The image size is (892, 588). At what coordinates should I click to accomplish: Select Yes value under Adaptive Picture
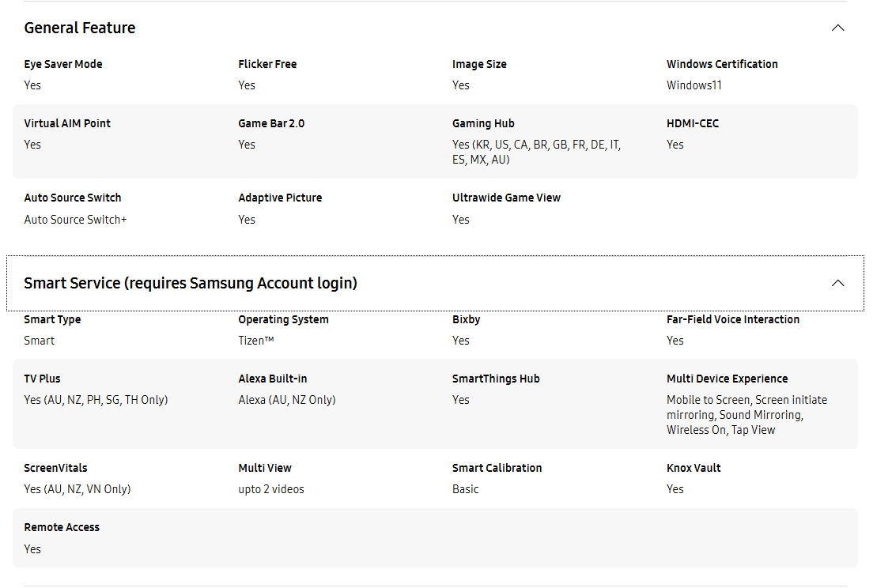(246, 220)
